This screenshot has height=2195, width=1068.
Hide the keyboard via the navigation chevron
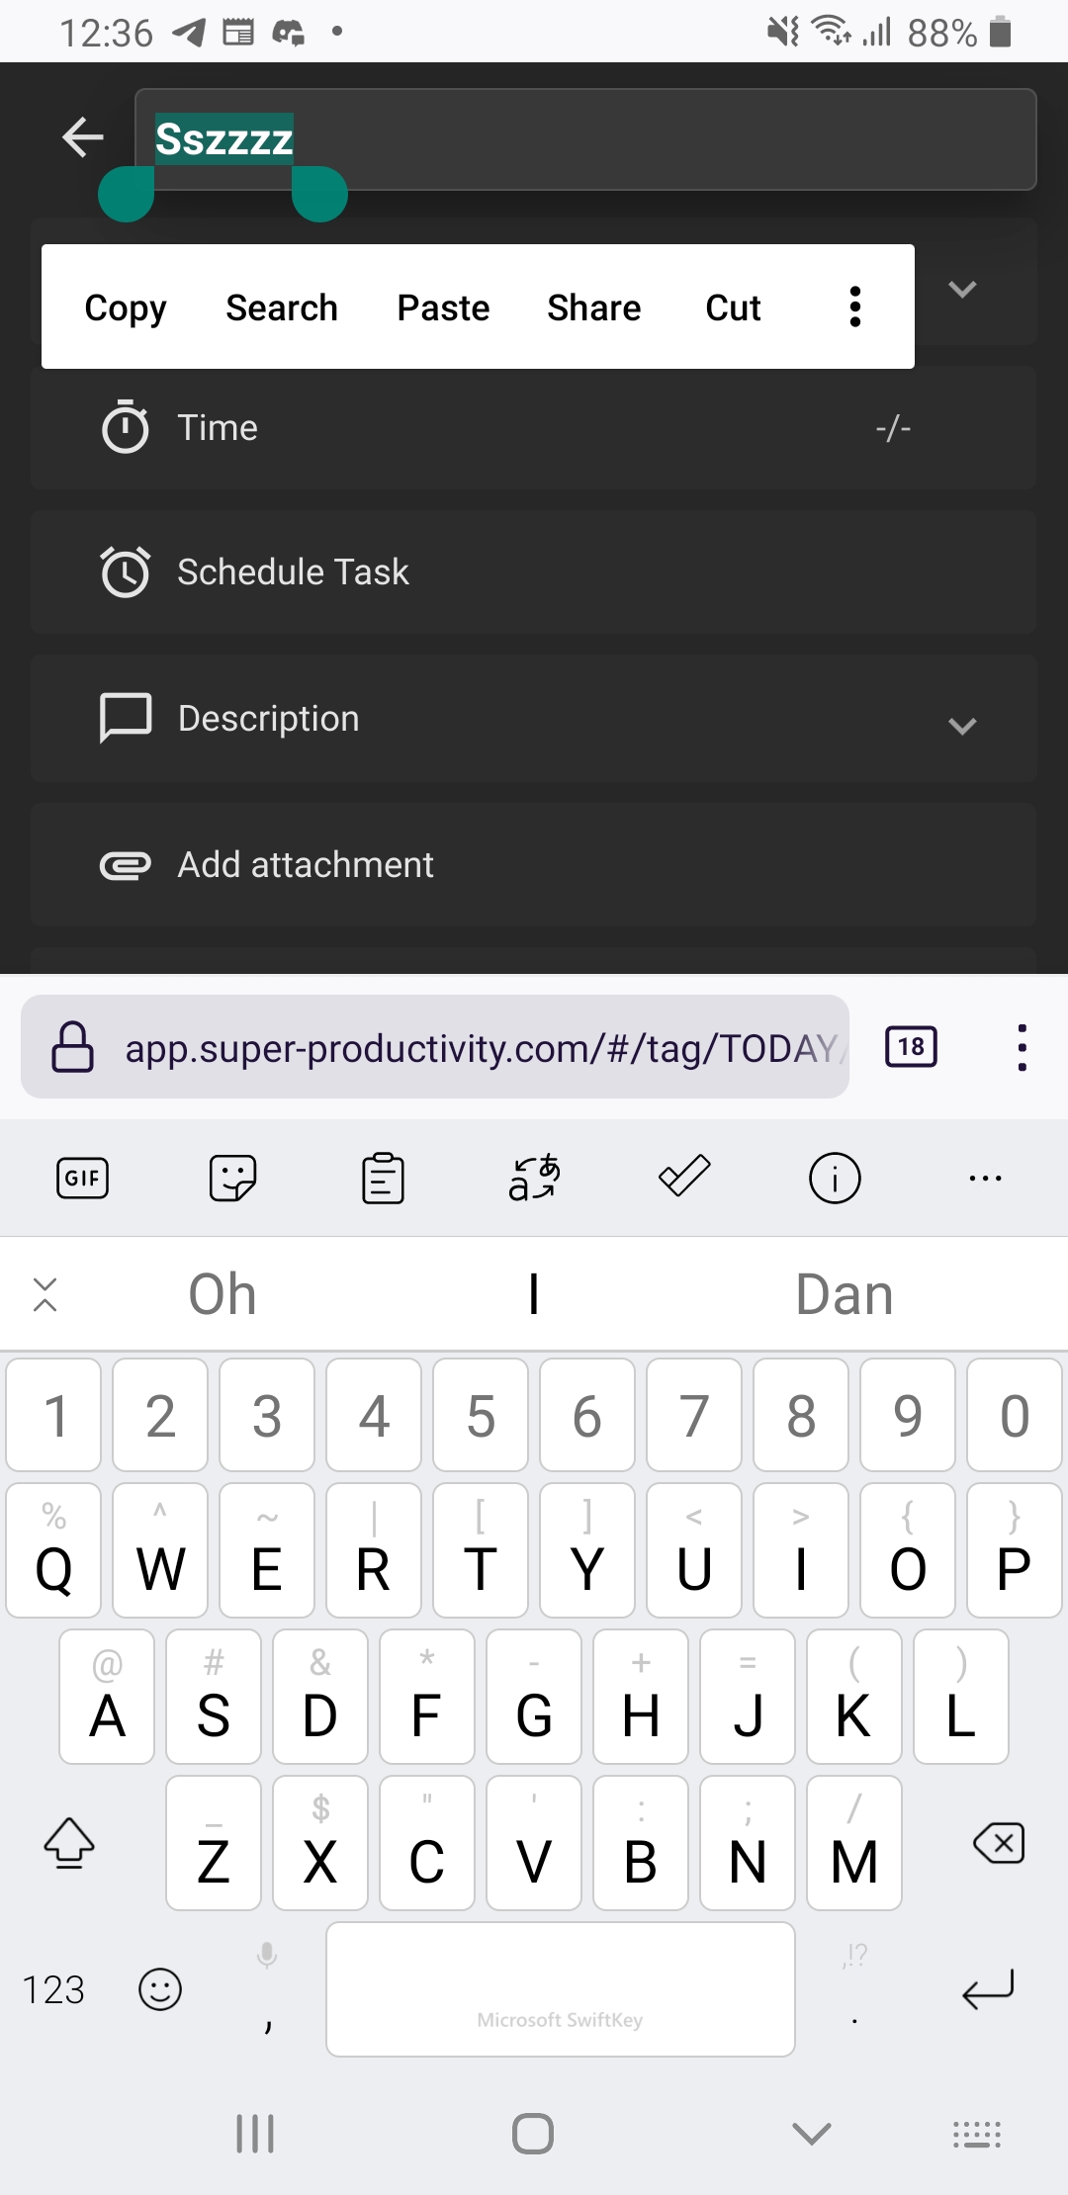[x=811, y=2132]
